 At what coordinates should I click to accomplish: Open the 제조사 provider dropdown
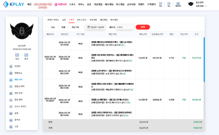pyautogui.click(x=125, y=27)
